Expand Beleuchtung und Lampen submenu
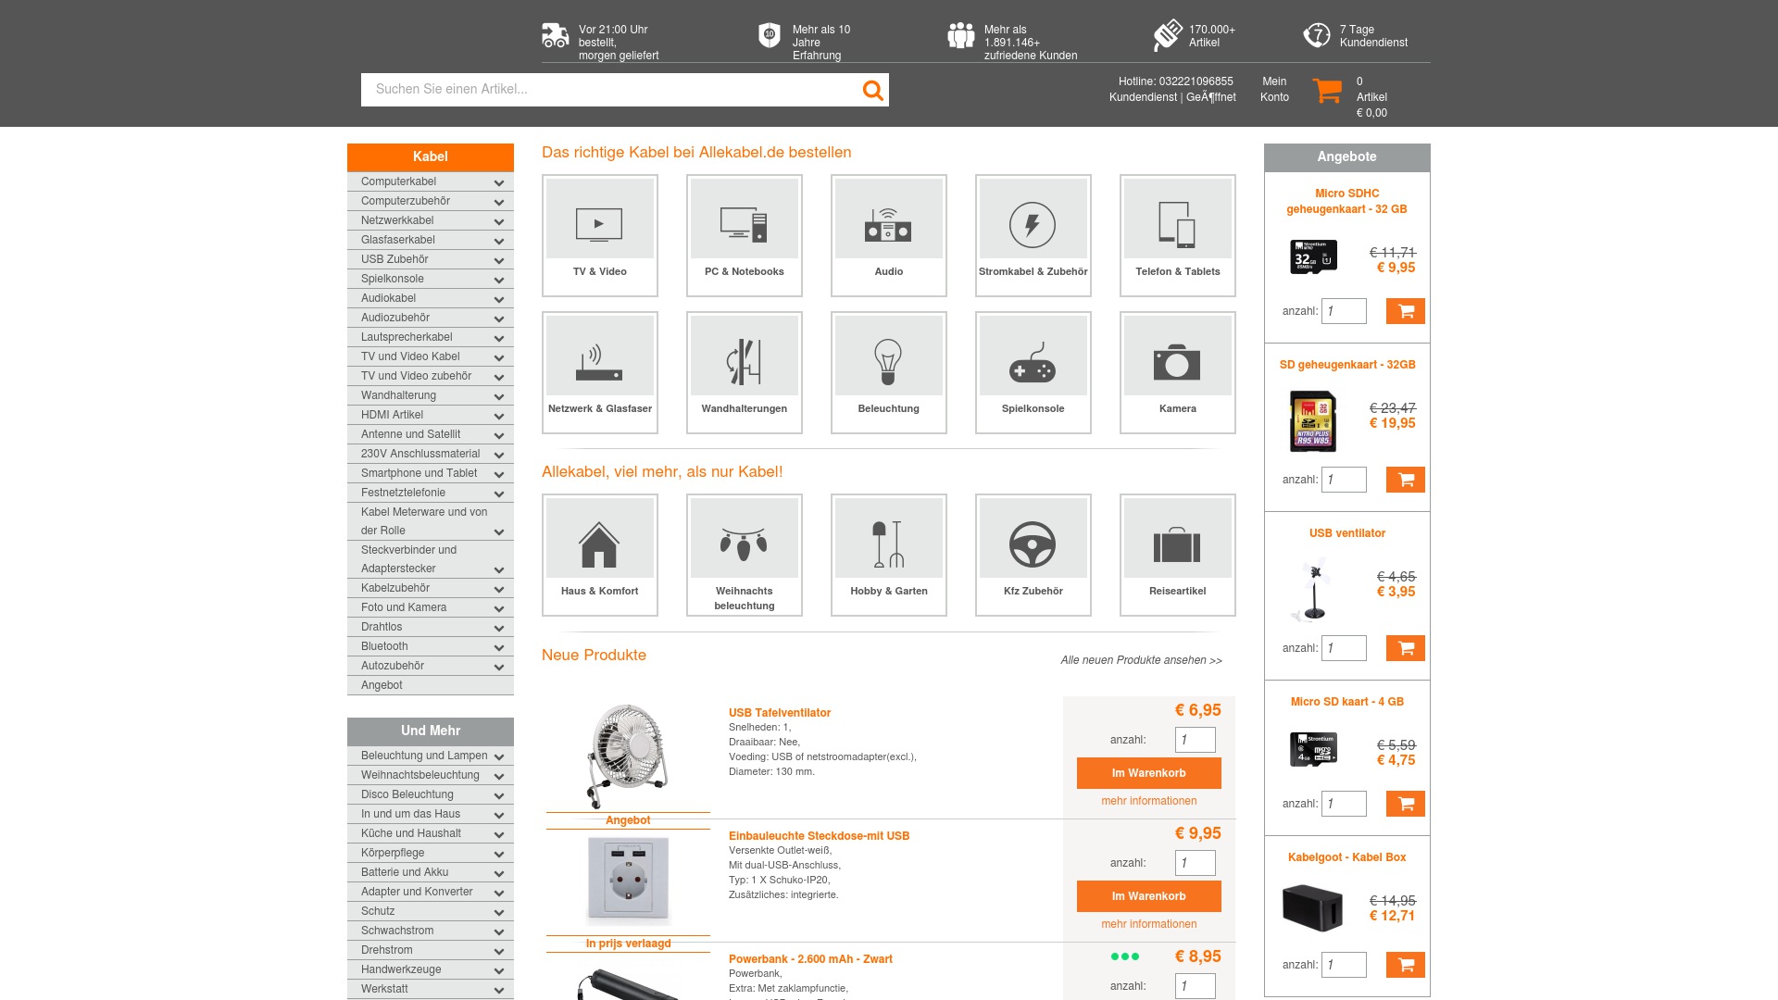This screenshot has width=1778, height=1000. tap(499, 756)
